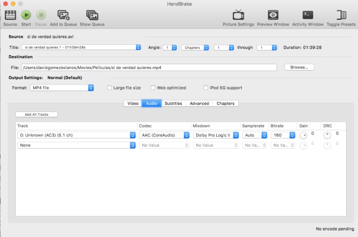
Task: Open the Title dropdown
Action: pyautogui.click(x=81, y=47)
